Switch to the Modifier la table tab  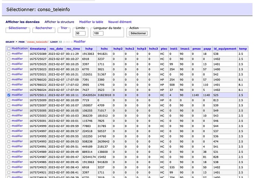click(x=91, y=22)
